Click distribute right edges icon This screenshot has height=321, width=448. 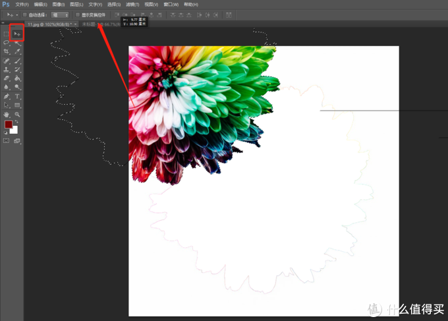point(215,15)
